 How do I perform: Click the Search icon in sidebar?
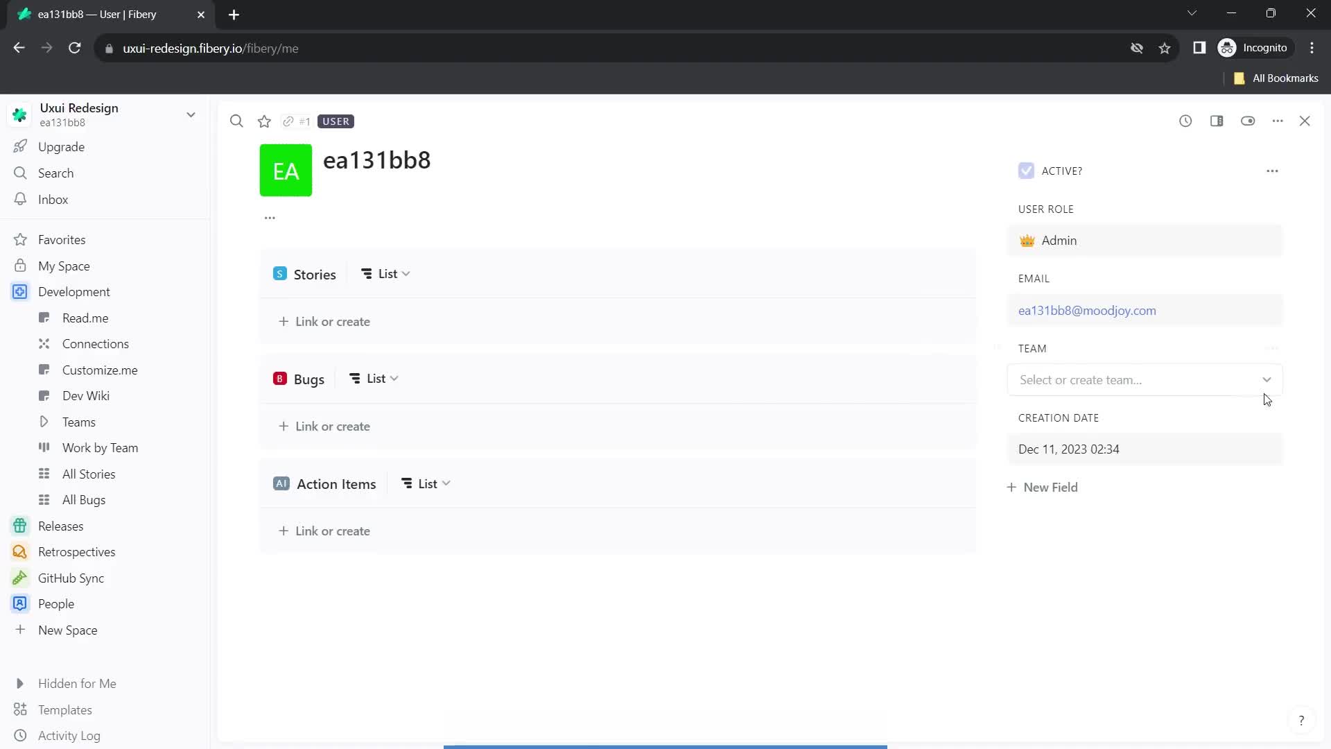point(19,173)
